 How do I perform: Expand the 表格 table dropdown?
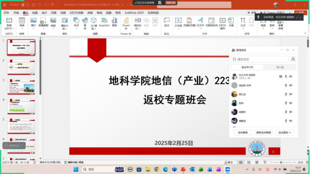pyautogui.click(x=22, y=23)
